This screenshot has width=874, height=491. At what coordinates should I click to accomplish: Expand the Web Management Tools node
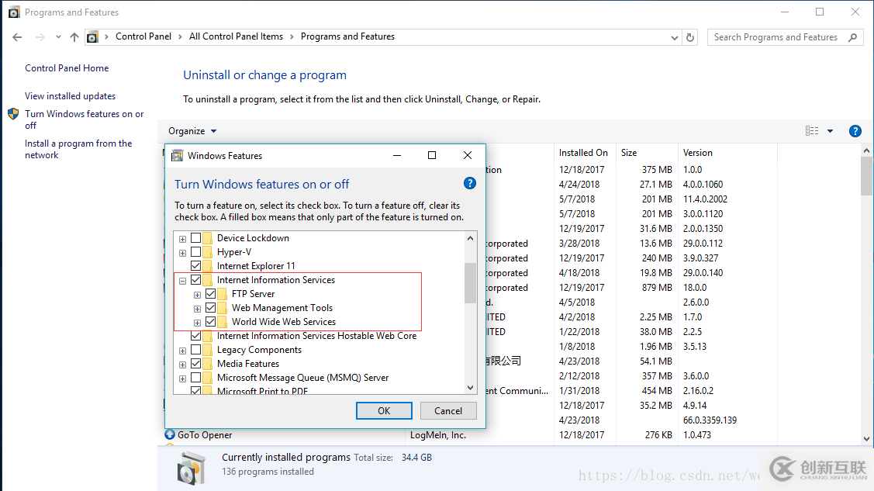pos(197,309)
